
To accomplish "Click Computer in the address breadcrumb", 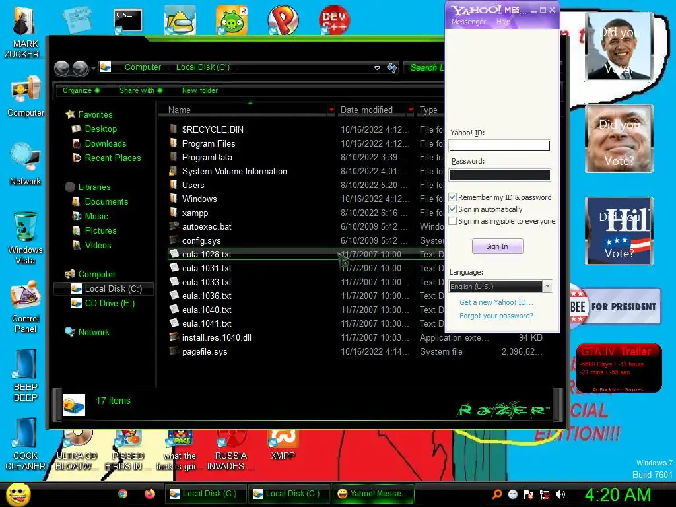I will pos(143,67).
